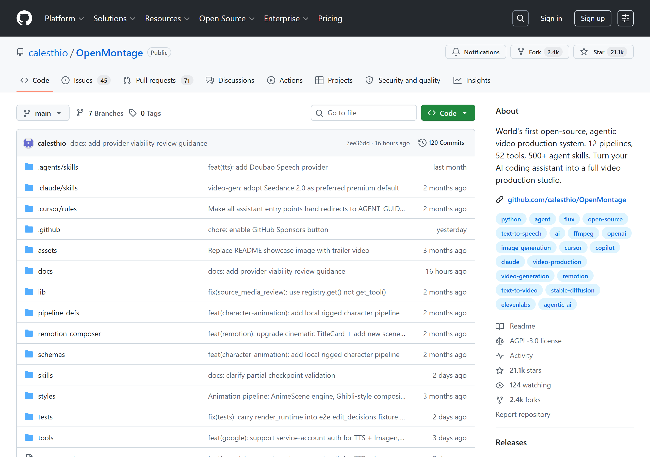Expand the Enterprise menu

pos(286,18)
